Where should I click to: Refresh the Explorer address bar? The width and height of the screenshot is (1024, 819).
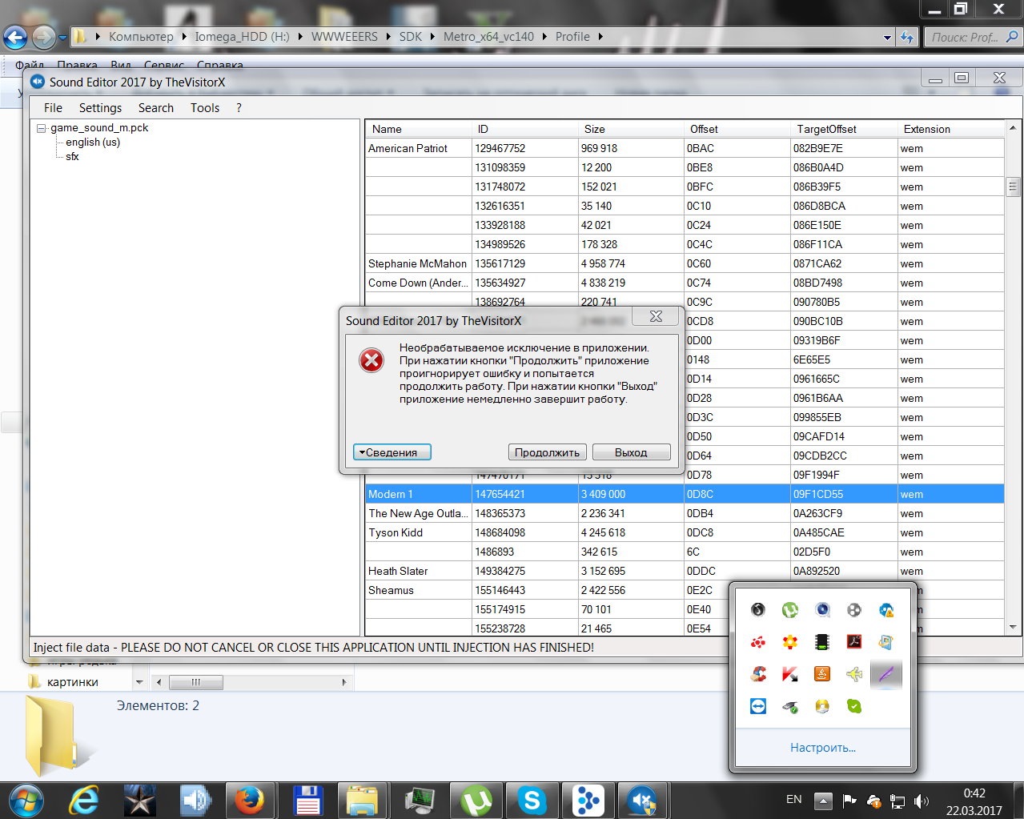(x=907, y=37)
